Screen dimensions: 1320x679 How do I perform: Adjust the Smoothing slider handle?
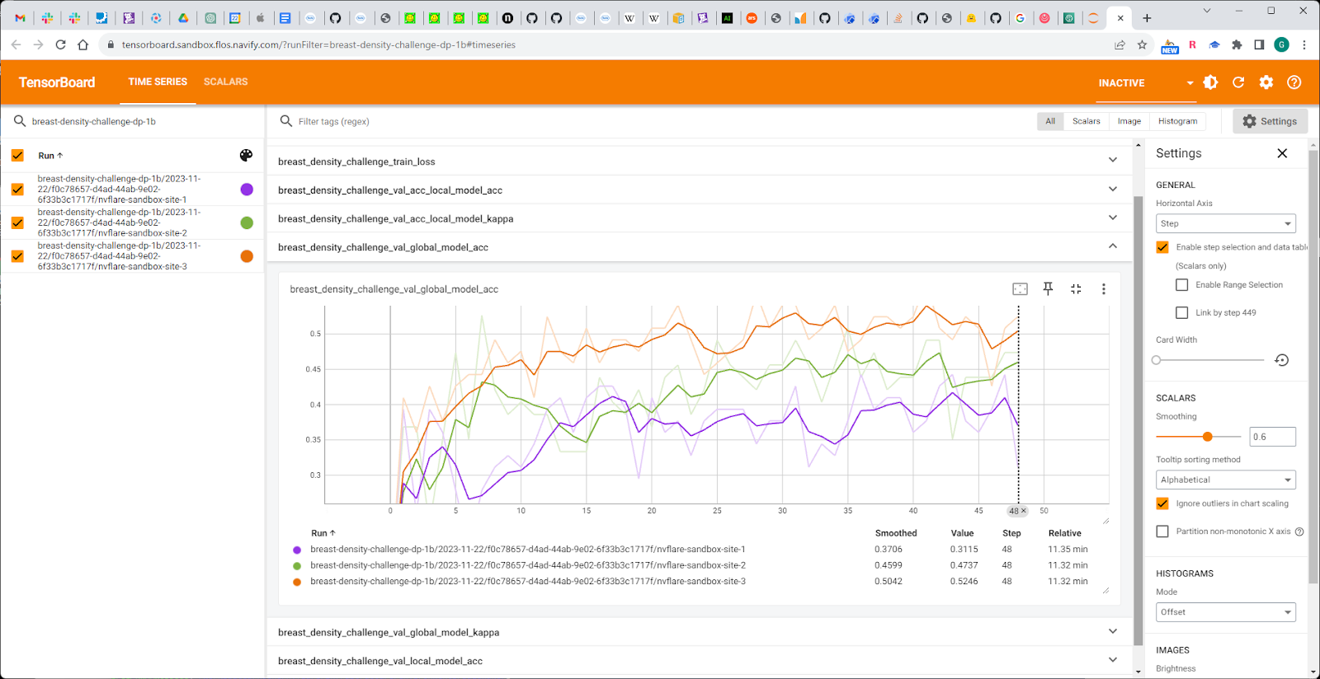coord(1207,437)
